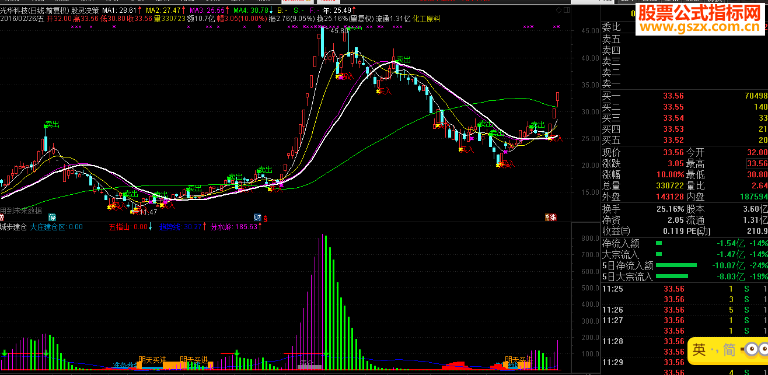Click the 11:27 tick row
The height and width of the screenshot is (375, 768).
[685, 320]
